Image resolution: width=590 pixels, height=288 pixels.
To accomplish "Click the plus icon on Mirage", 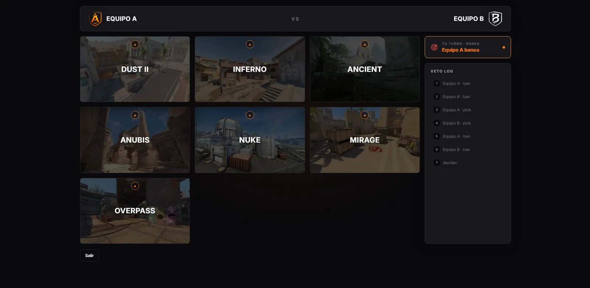I will tap(365, 115).
